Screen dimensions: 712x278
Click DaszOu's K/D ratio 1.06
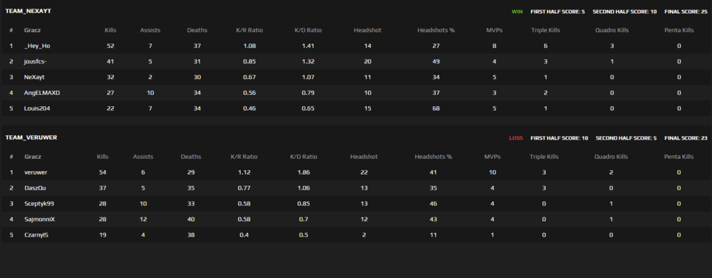pos(303,187)
